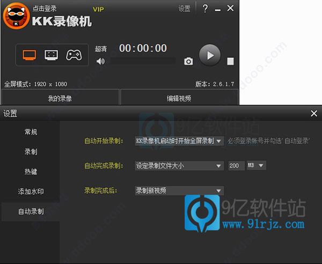Image resolution: width=322 pixels, height=264 pixels.
Task: Click the 必须登录帐号并勾选'自动登录' hint text
Action: coord(268,141)
